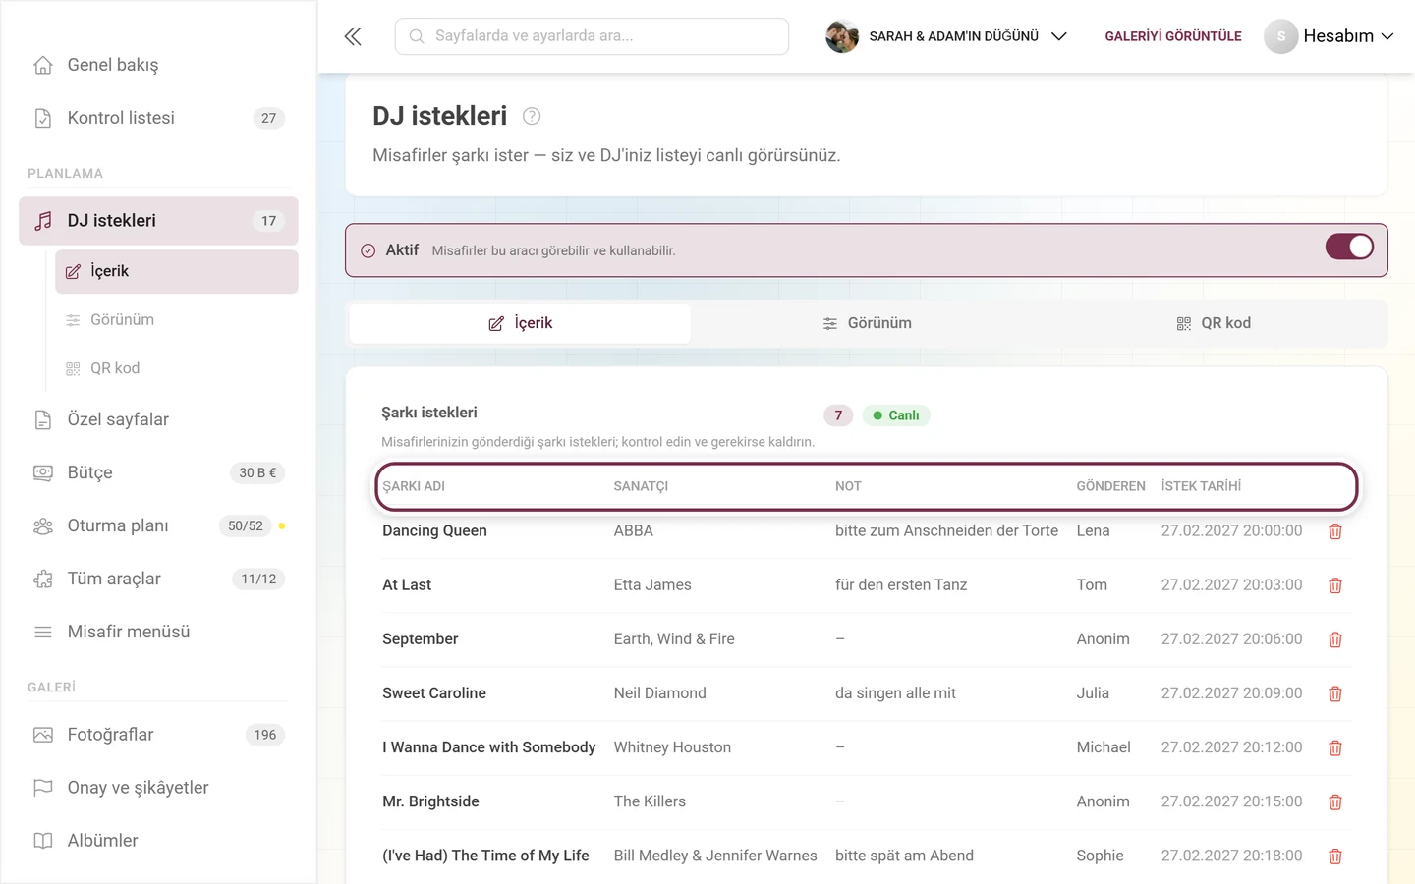The image size is (1415, 884).
Task: Open Misafir menüsü in the sidebar
Action: [158, 632]
